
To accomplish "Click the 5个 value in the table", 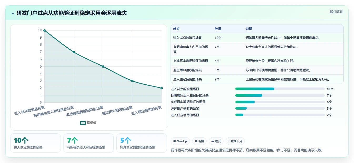I will click(217, 61).
